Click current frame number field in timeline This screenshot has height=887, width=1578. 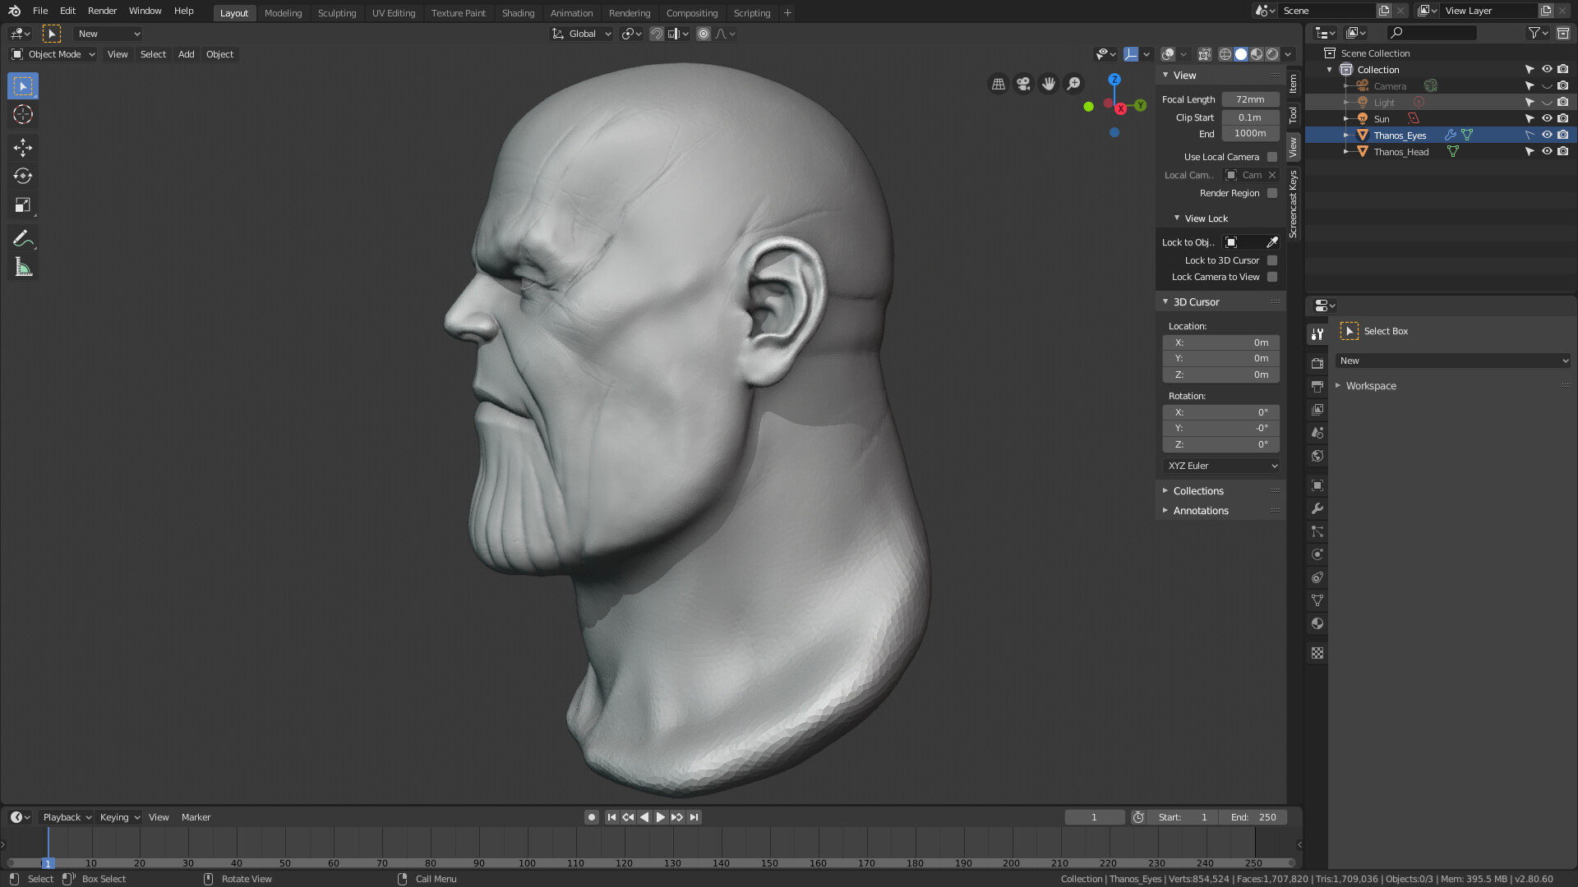[1095, 817]
